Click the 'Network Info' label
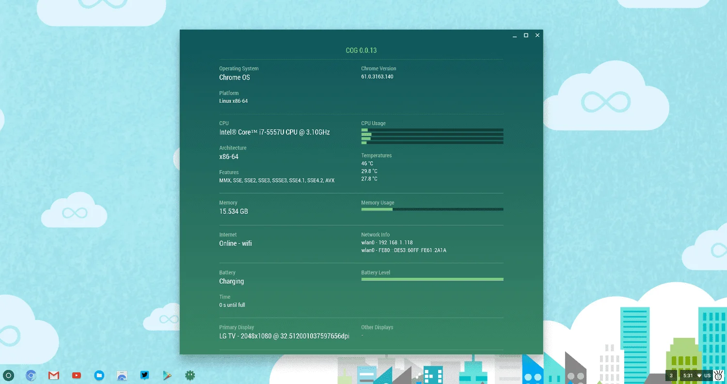The height and width of the screenshot is (384, 727). tap(375, 235)
